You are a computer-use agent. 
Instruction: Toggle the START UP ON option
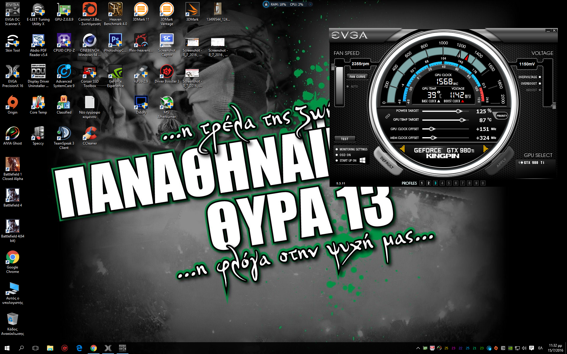point(337,160)
